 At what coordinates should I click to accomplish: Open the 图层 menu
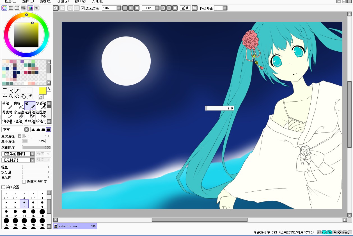pyautogui.click(x=11, y=1)
